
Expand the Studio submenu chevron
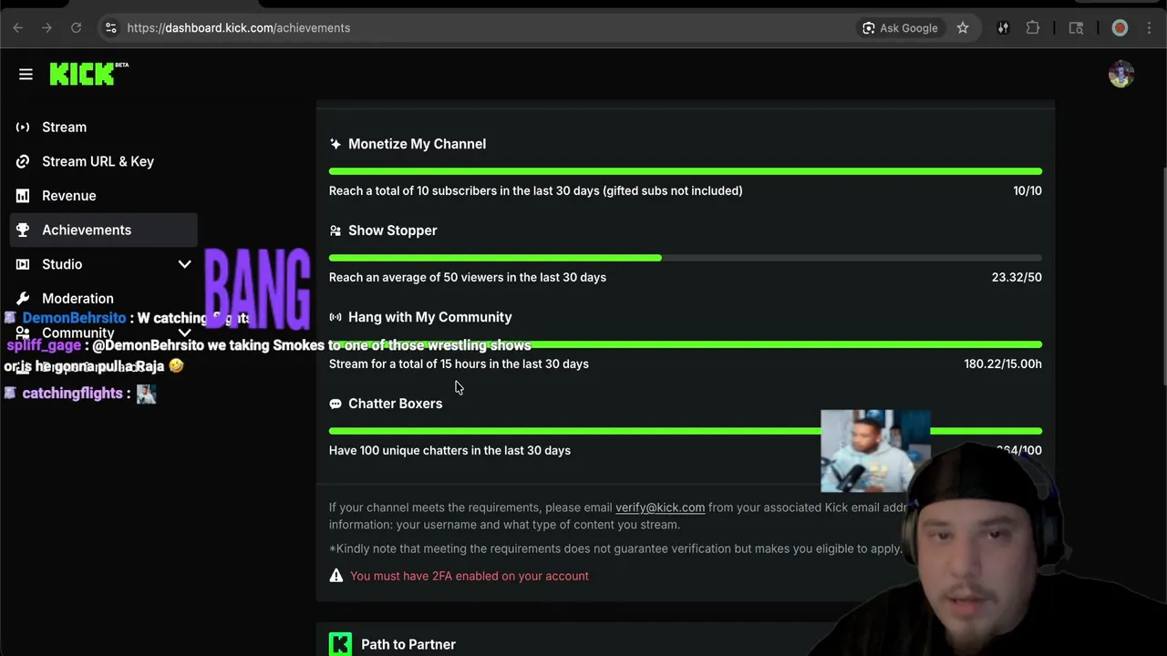184,264
